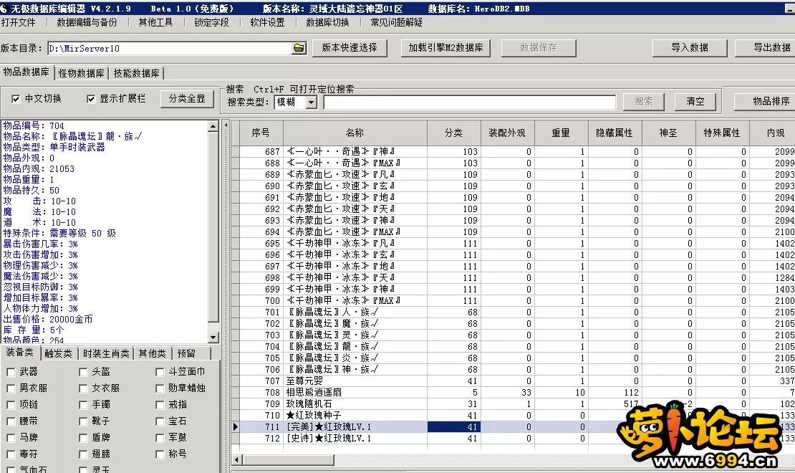Tick the 军鼓 checkbox
Viewport: 795px width, 473px height.
160,437
